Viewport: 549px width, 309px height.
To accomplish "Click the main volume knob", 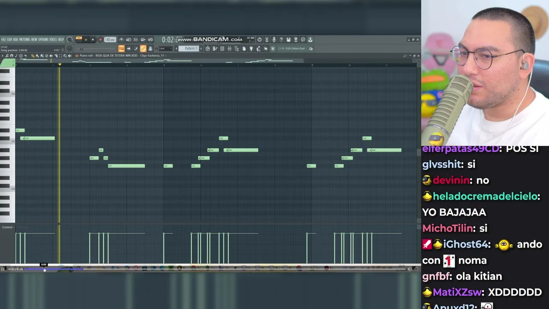I will coord(69,39).
